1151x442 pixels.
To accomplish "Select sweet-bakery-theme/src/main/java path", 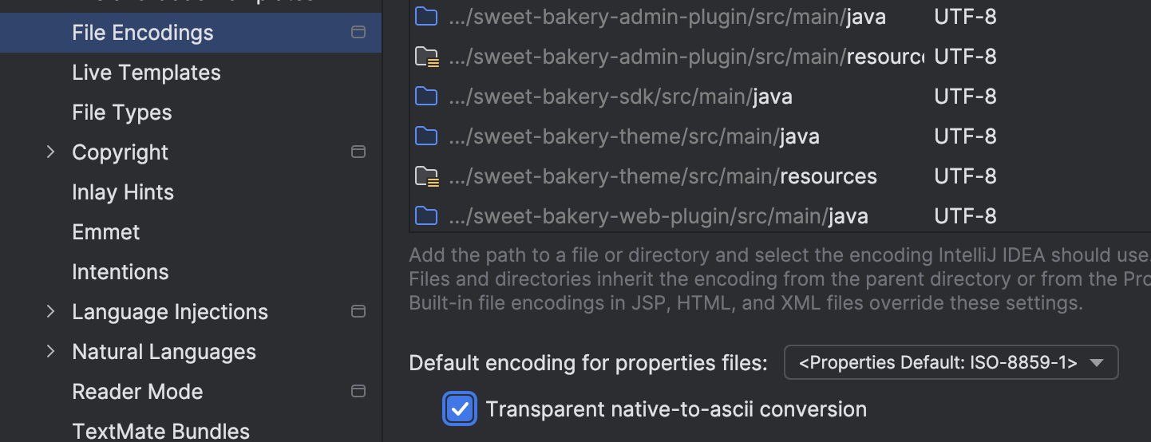I will 634,136.
